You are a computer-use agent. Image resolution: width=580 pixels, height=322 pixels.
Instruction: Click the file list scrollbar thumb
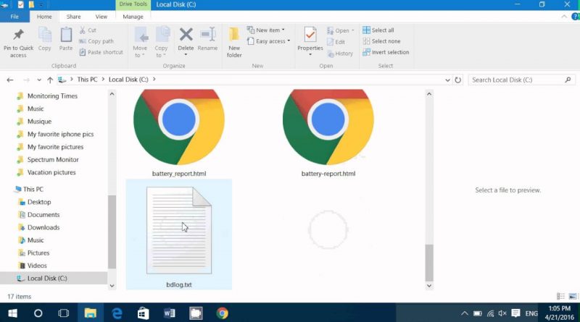pyautogui.click(x=429, y=263)
